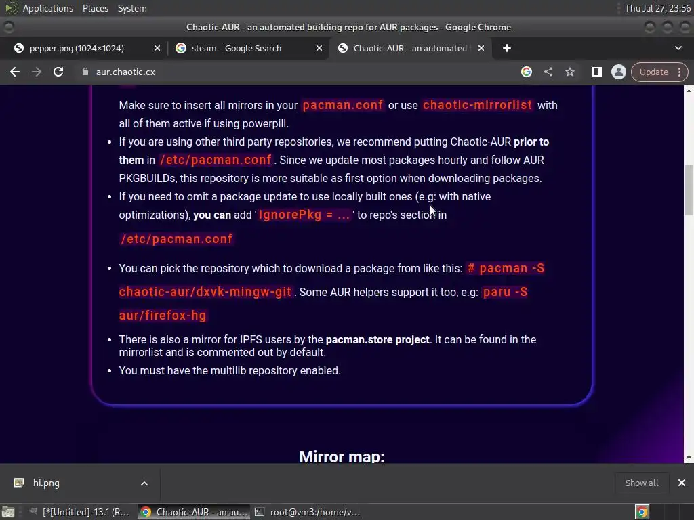This screenshot has width=694, height=520.
Task: Switch to the Untitled-13.1 taskbar window
Action: pyautogui.click(x=79, y=512)
